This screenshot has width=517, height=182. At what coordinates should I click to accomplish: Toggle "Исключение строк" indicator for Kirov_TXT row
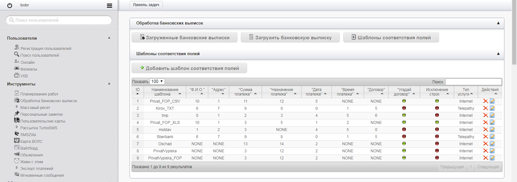(437, 108)
